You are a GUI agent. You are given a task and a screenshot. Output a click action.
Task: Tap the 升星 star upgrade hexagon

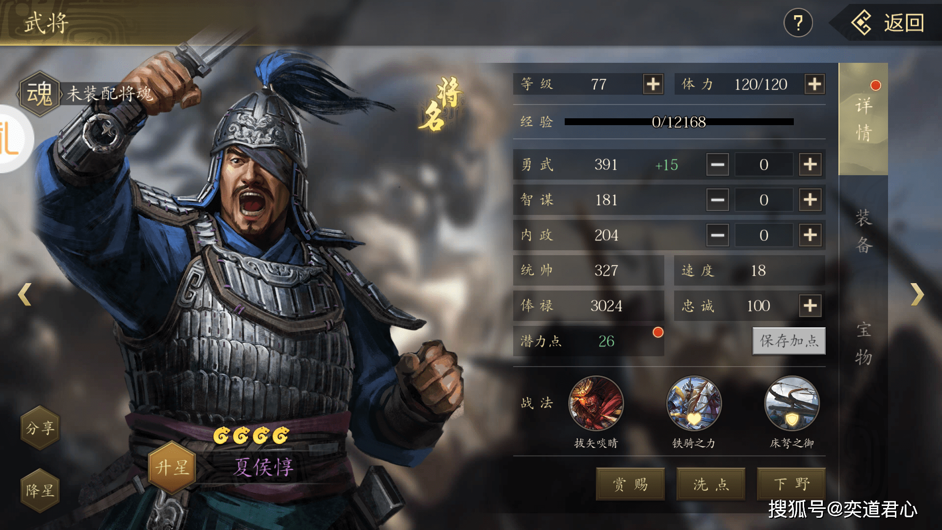(x=172, y=467)
